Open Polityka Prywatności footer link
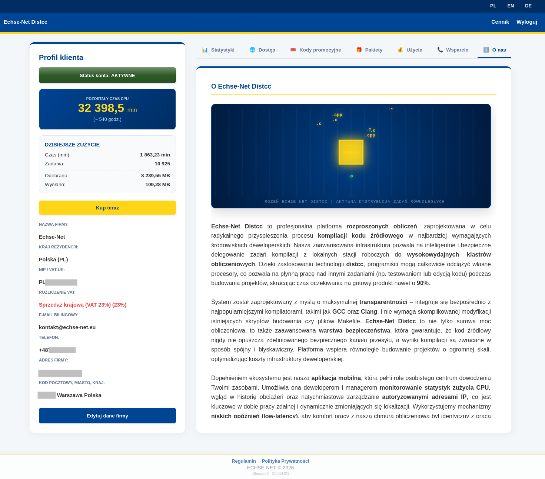Image resolution: width=545 pixels, height=479 pixels. click(x=285, y=461)
